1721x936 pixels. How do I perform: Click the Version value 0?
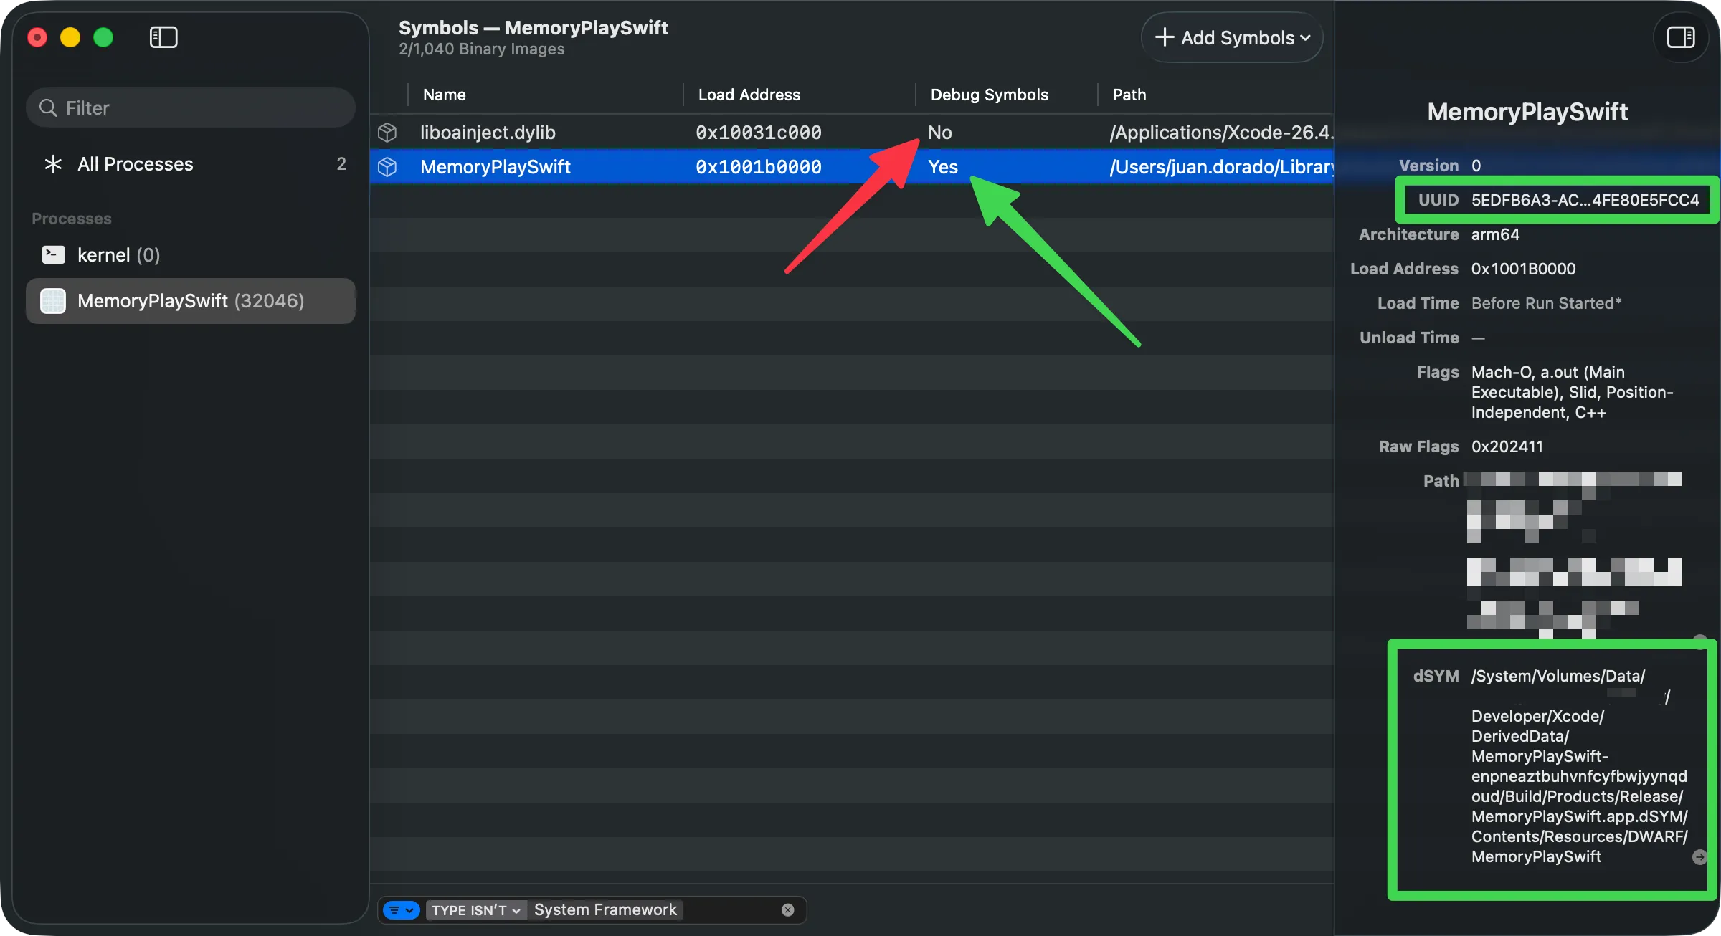pos(1476,166)
